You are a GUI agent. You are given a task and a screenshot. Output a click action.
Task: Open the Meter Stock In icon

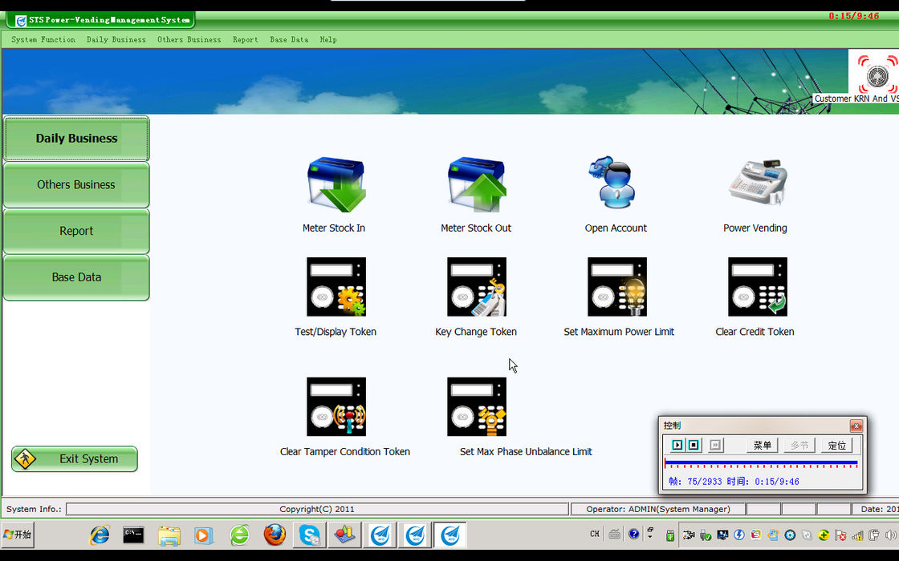[x=336, y=185]
